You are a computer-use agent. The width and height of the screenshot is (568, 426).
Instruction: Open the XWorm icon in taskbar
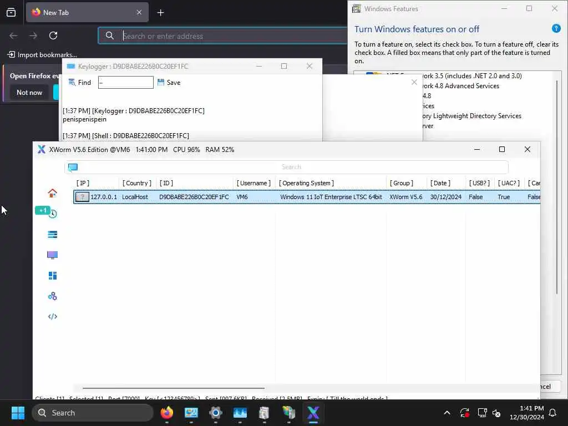click(x=313, y=413)
